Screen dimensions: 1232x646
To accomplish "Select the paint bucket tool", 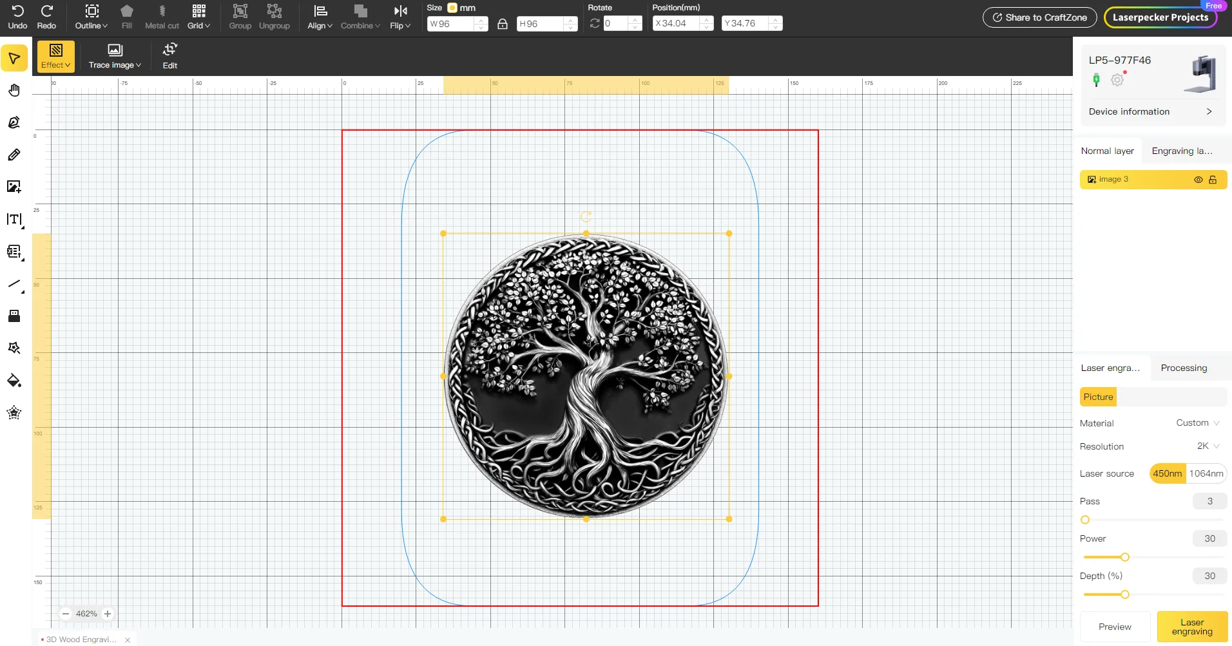I will [14, 381].
